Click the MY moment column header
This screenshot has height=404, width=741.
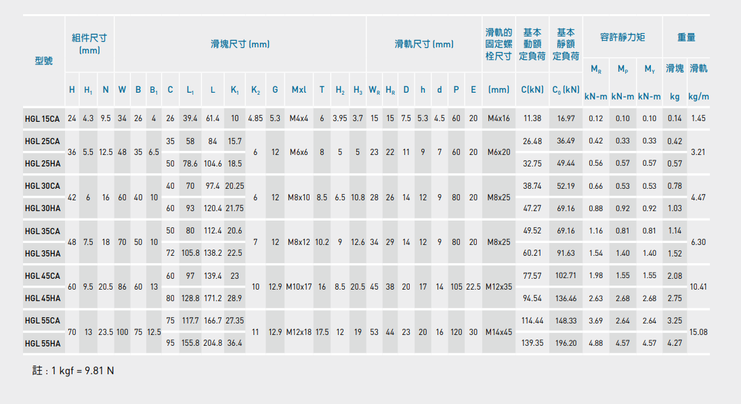pyautogui.click(x=650, y=70)
